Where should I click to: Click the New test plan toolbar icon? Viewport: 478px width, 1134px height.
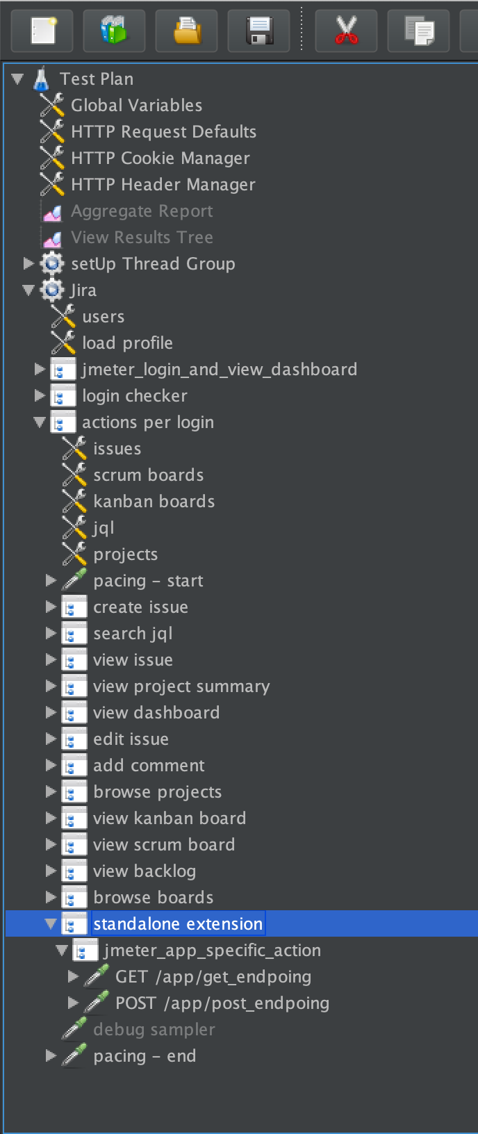pos(42,31)
